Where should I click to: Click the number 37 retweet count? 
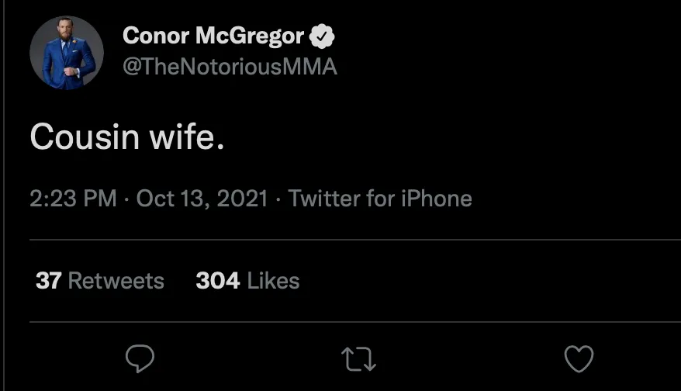tap(48, 280)
